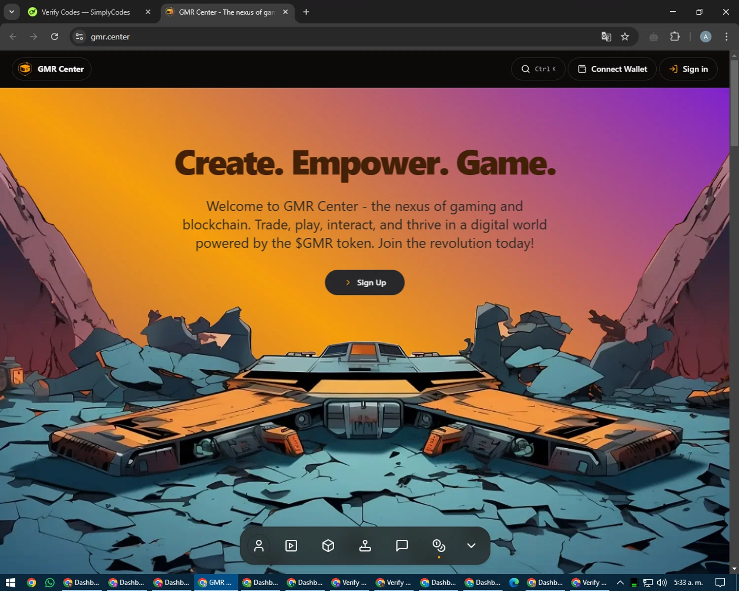739x591 pixels.
Task: Switch to the Verify Codes — SimplyCodes tab
Action: pyautogui.click(x=86, y=12)
